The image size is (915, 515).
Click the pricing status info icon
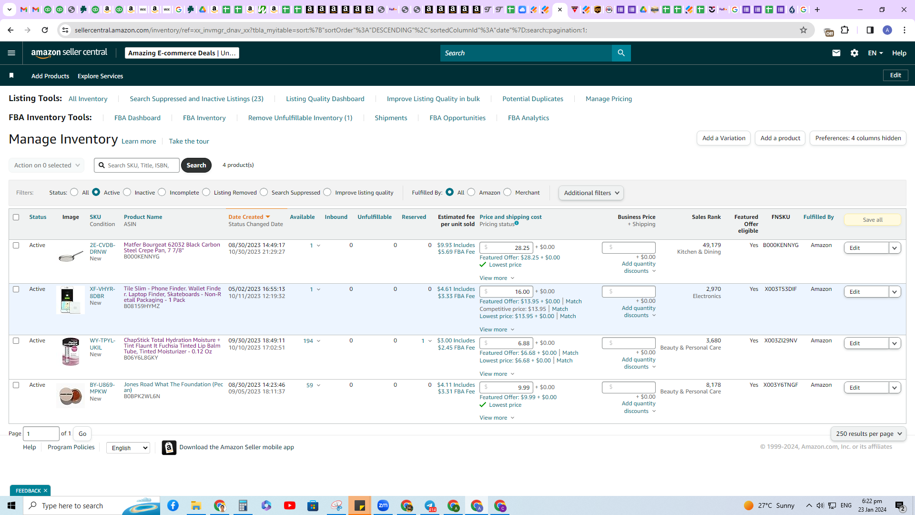point(517,223)
